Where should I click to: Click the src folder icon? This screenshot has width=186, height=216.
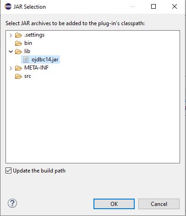pos(18,76)
